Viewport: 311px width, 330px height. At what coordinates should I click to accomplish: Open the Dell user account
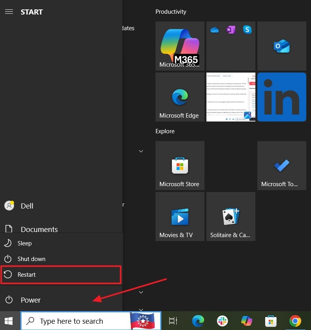[x=61, y=206]
